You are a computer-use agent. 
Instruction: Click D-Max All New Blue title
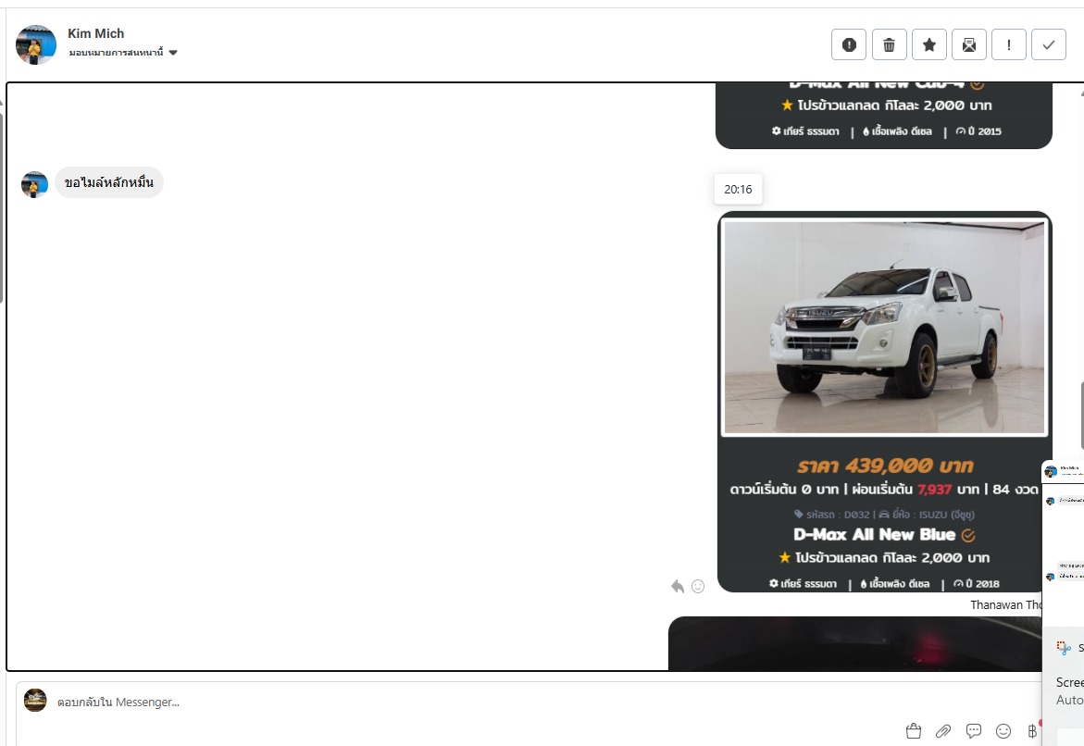[x=875, y=534]
